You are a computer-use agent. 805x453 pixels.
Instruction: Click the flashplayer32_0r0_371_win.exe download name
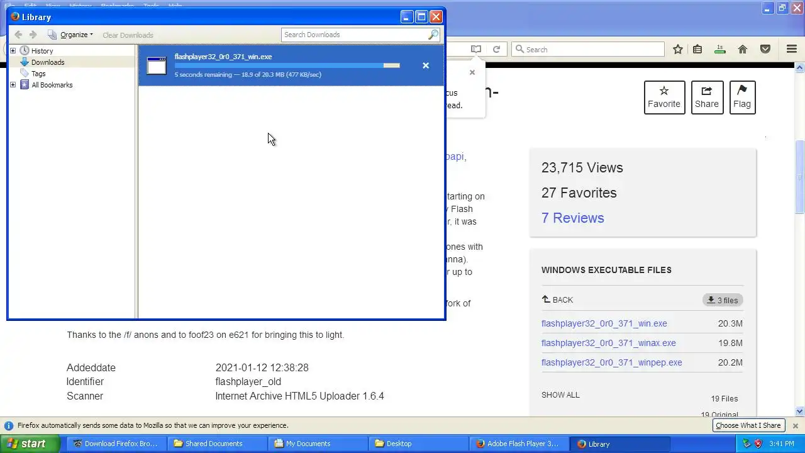click(x=223, y=57)
